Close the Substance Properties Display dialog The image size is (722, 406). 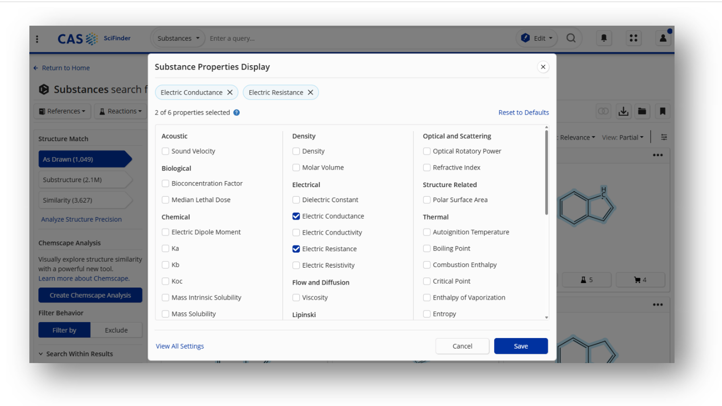(x=543, y=67)
